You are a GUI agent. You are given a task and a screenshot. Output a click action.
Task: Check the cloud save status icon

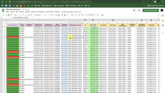[x=28, y=9]
